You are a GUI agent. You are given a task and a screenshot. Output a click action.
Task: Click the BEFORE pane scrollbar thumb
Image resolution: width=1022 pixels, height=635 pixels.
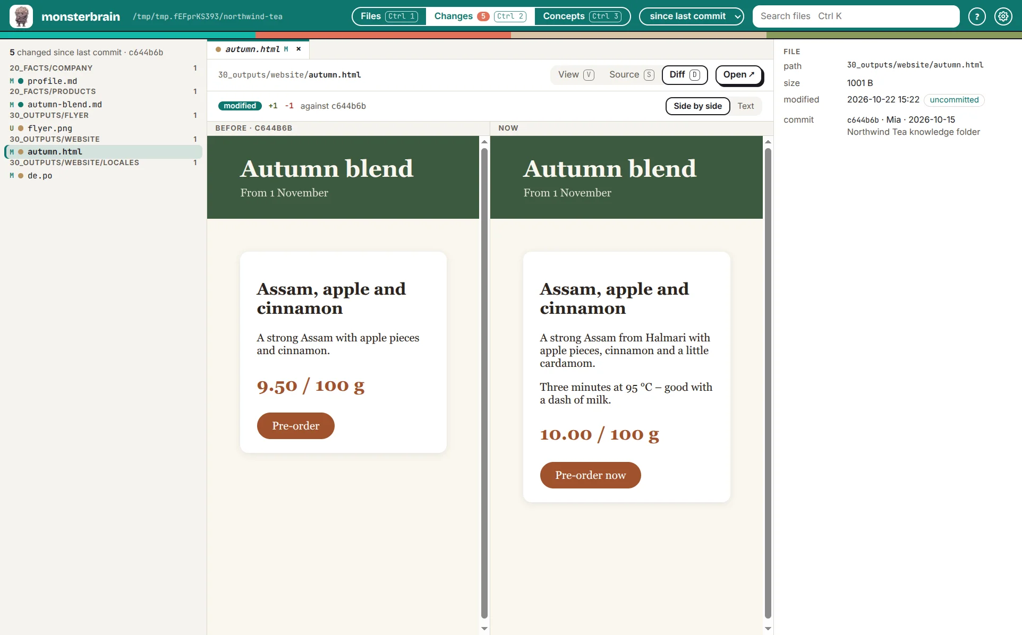pyautogui.click(x=484, y=382)
